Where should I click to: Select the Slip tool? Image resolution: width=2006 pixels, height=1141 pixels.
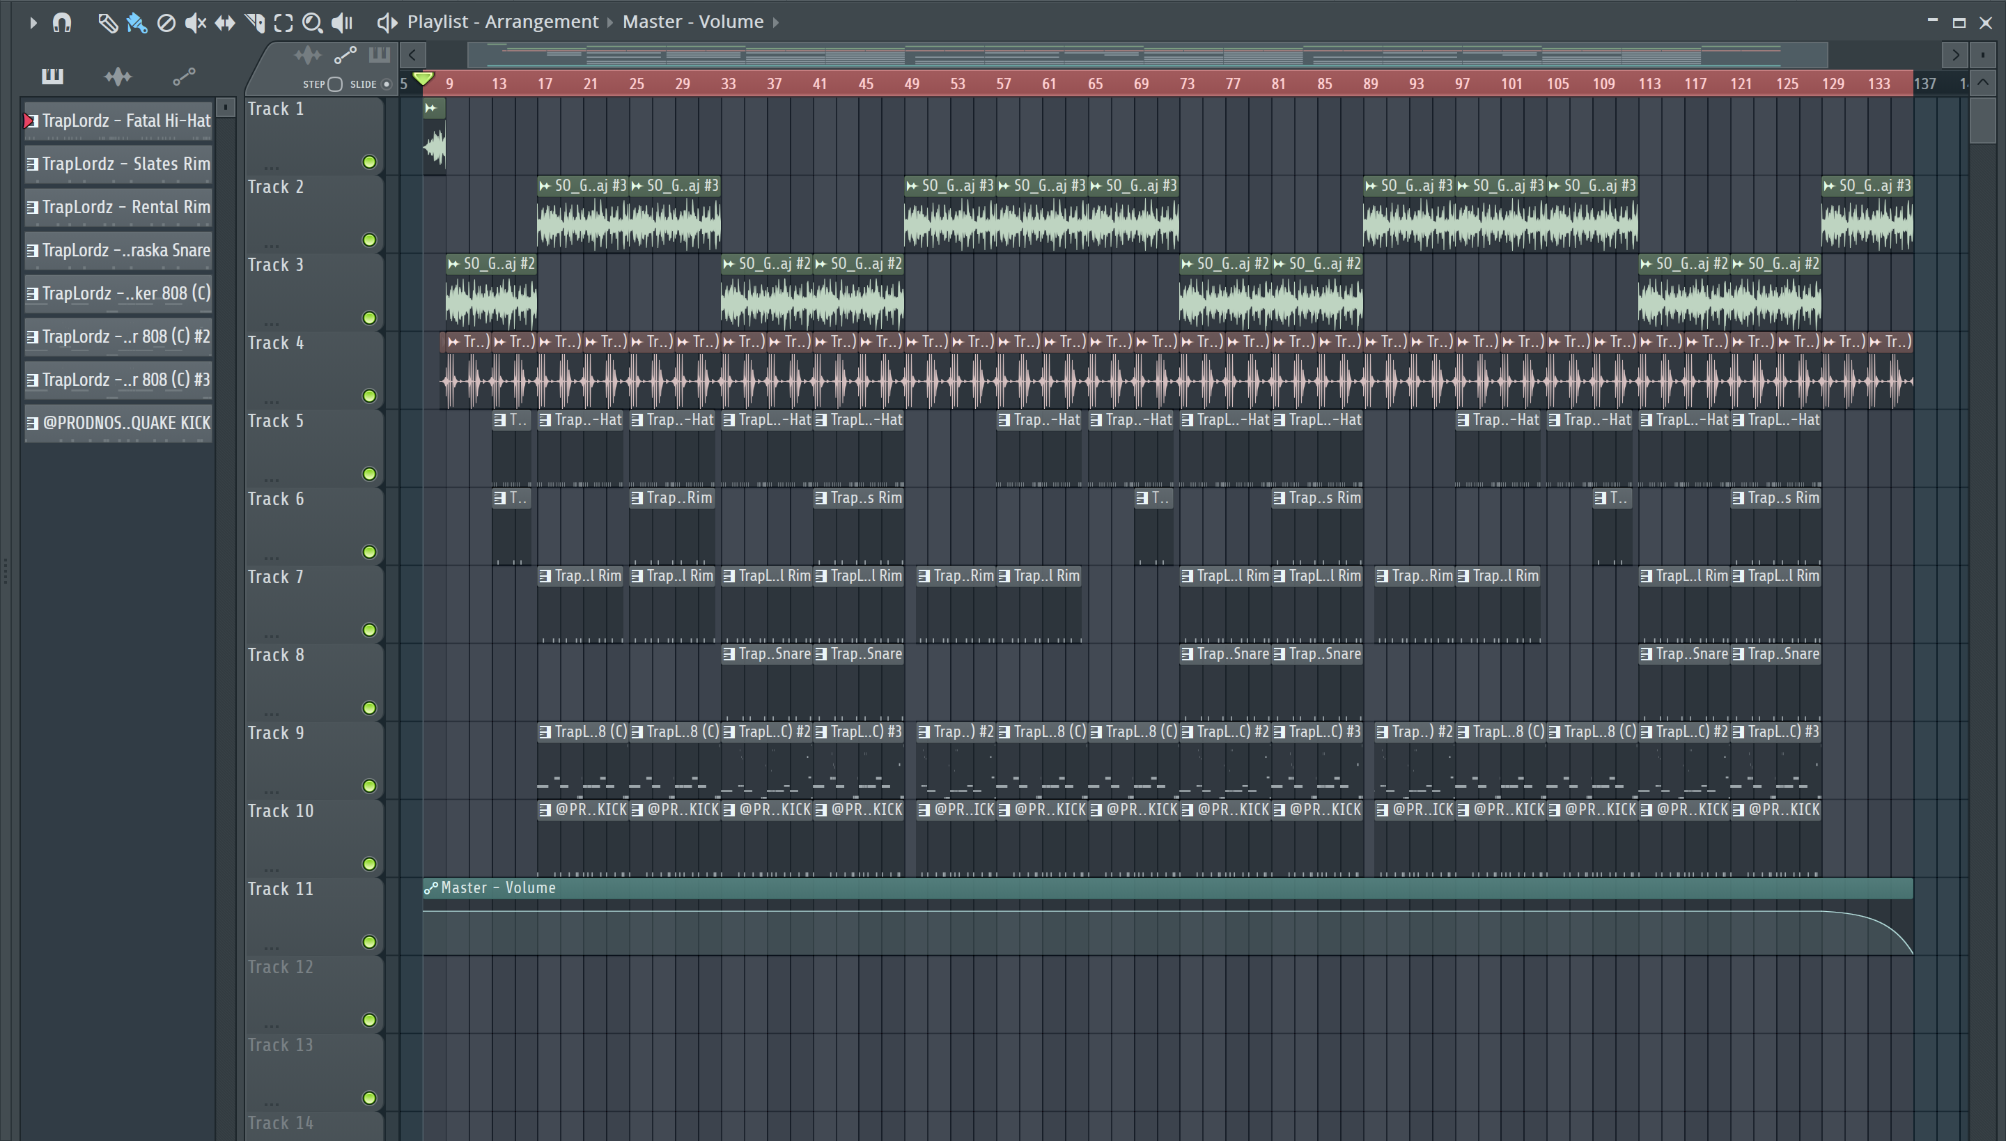pos(225,23)
